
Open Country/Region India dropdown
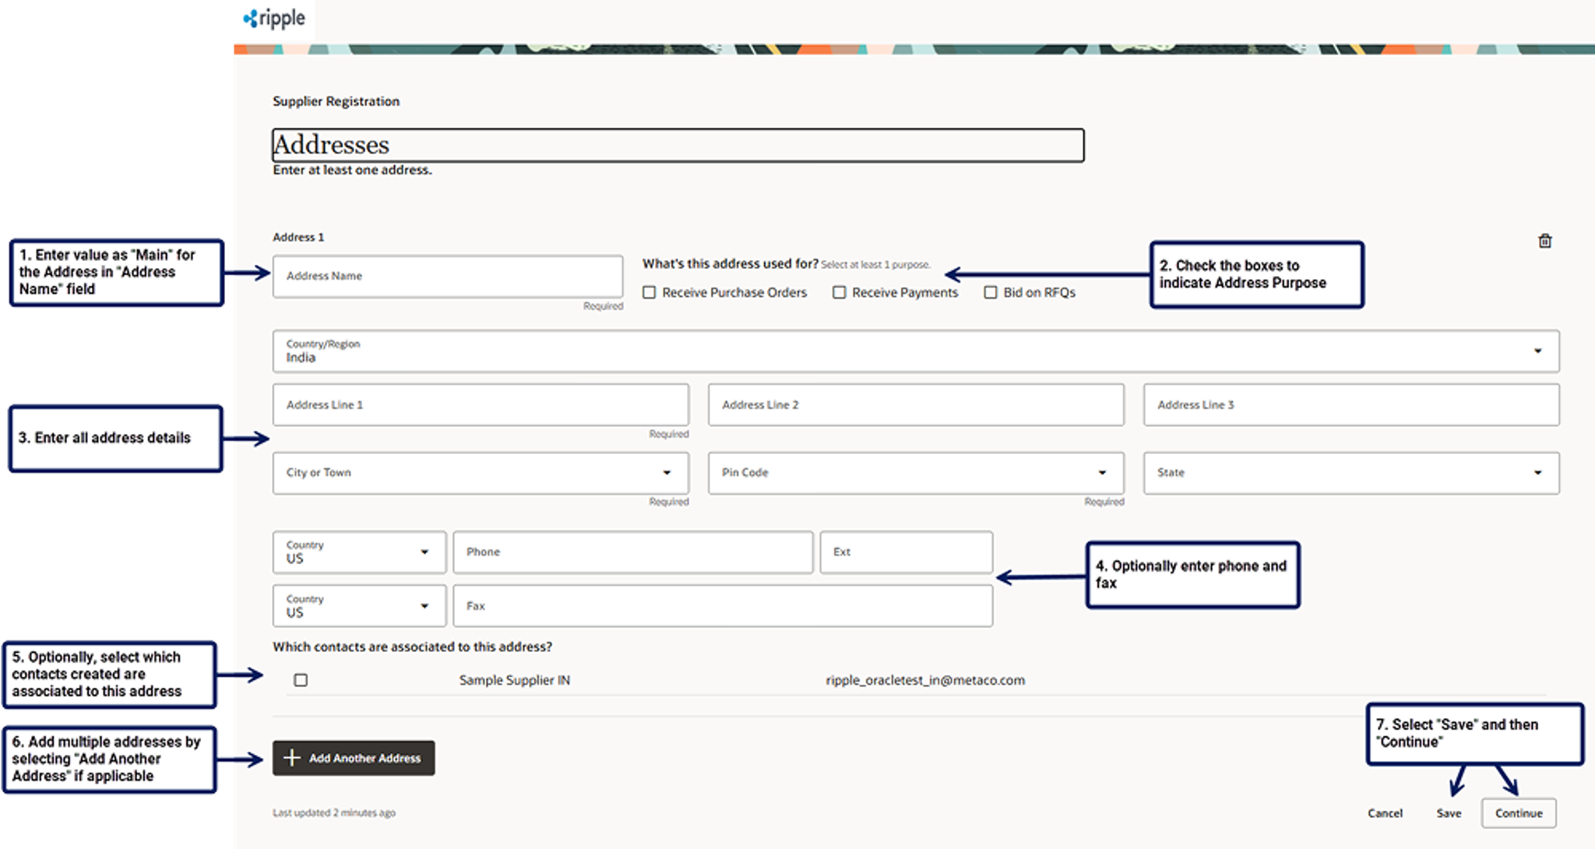pos(916,351)
